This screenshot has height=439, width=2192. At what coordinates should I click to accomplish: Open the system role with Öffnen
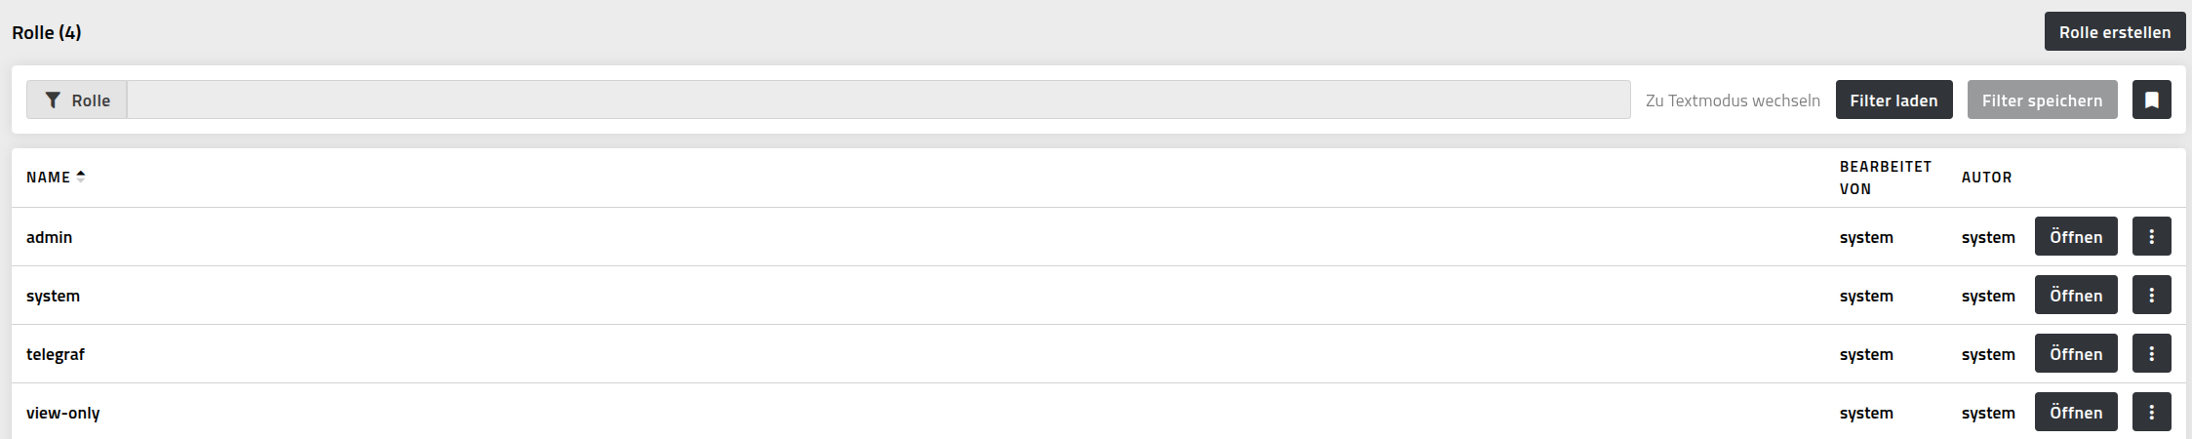2076,295
